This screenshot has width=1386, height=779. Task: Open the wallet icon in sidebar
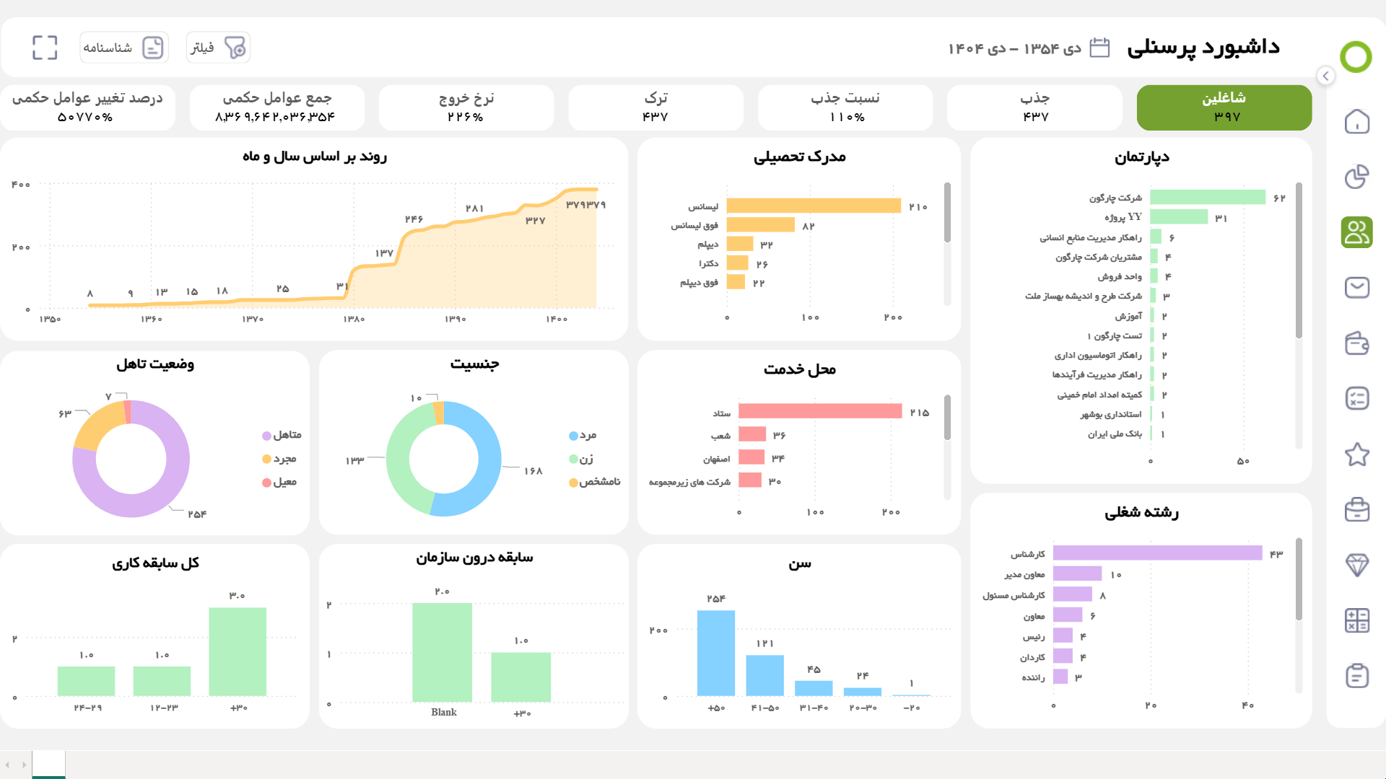(1356, 343)
